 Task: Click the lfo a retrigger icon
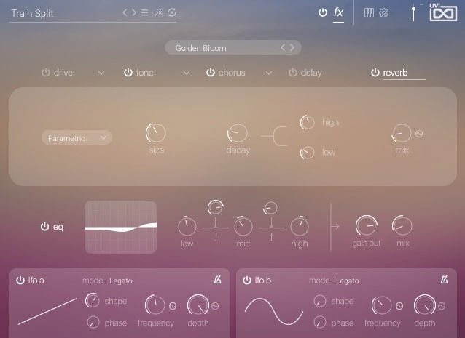pos(218,281)
